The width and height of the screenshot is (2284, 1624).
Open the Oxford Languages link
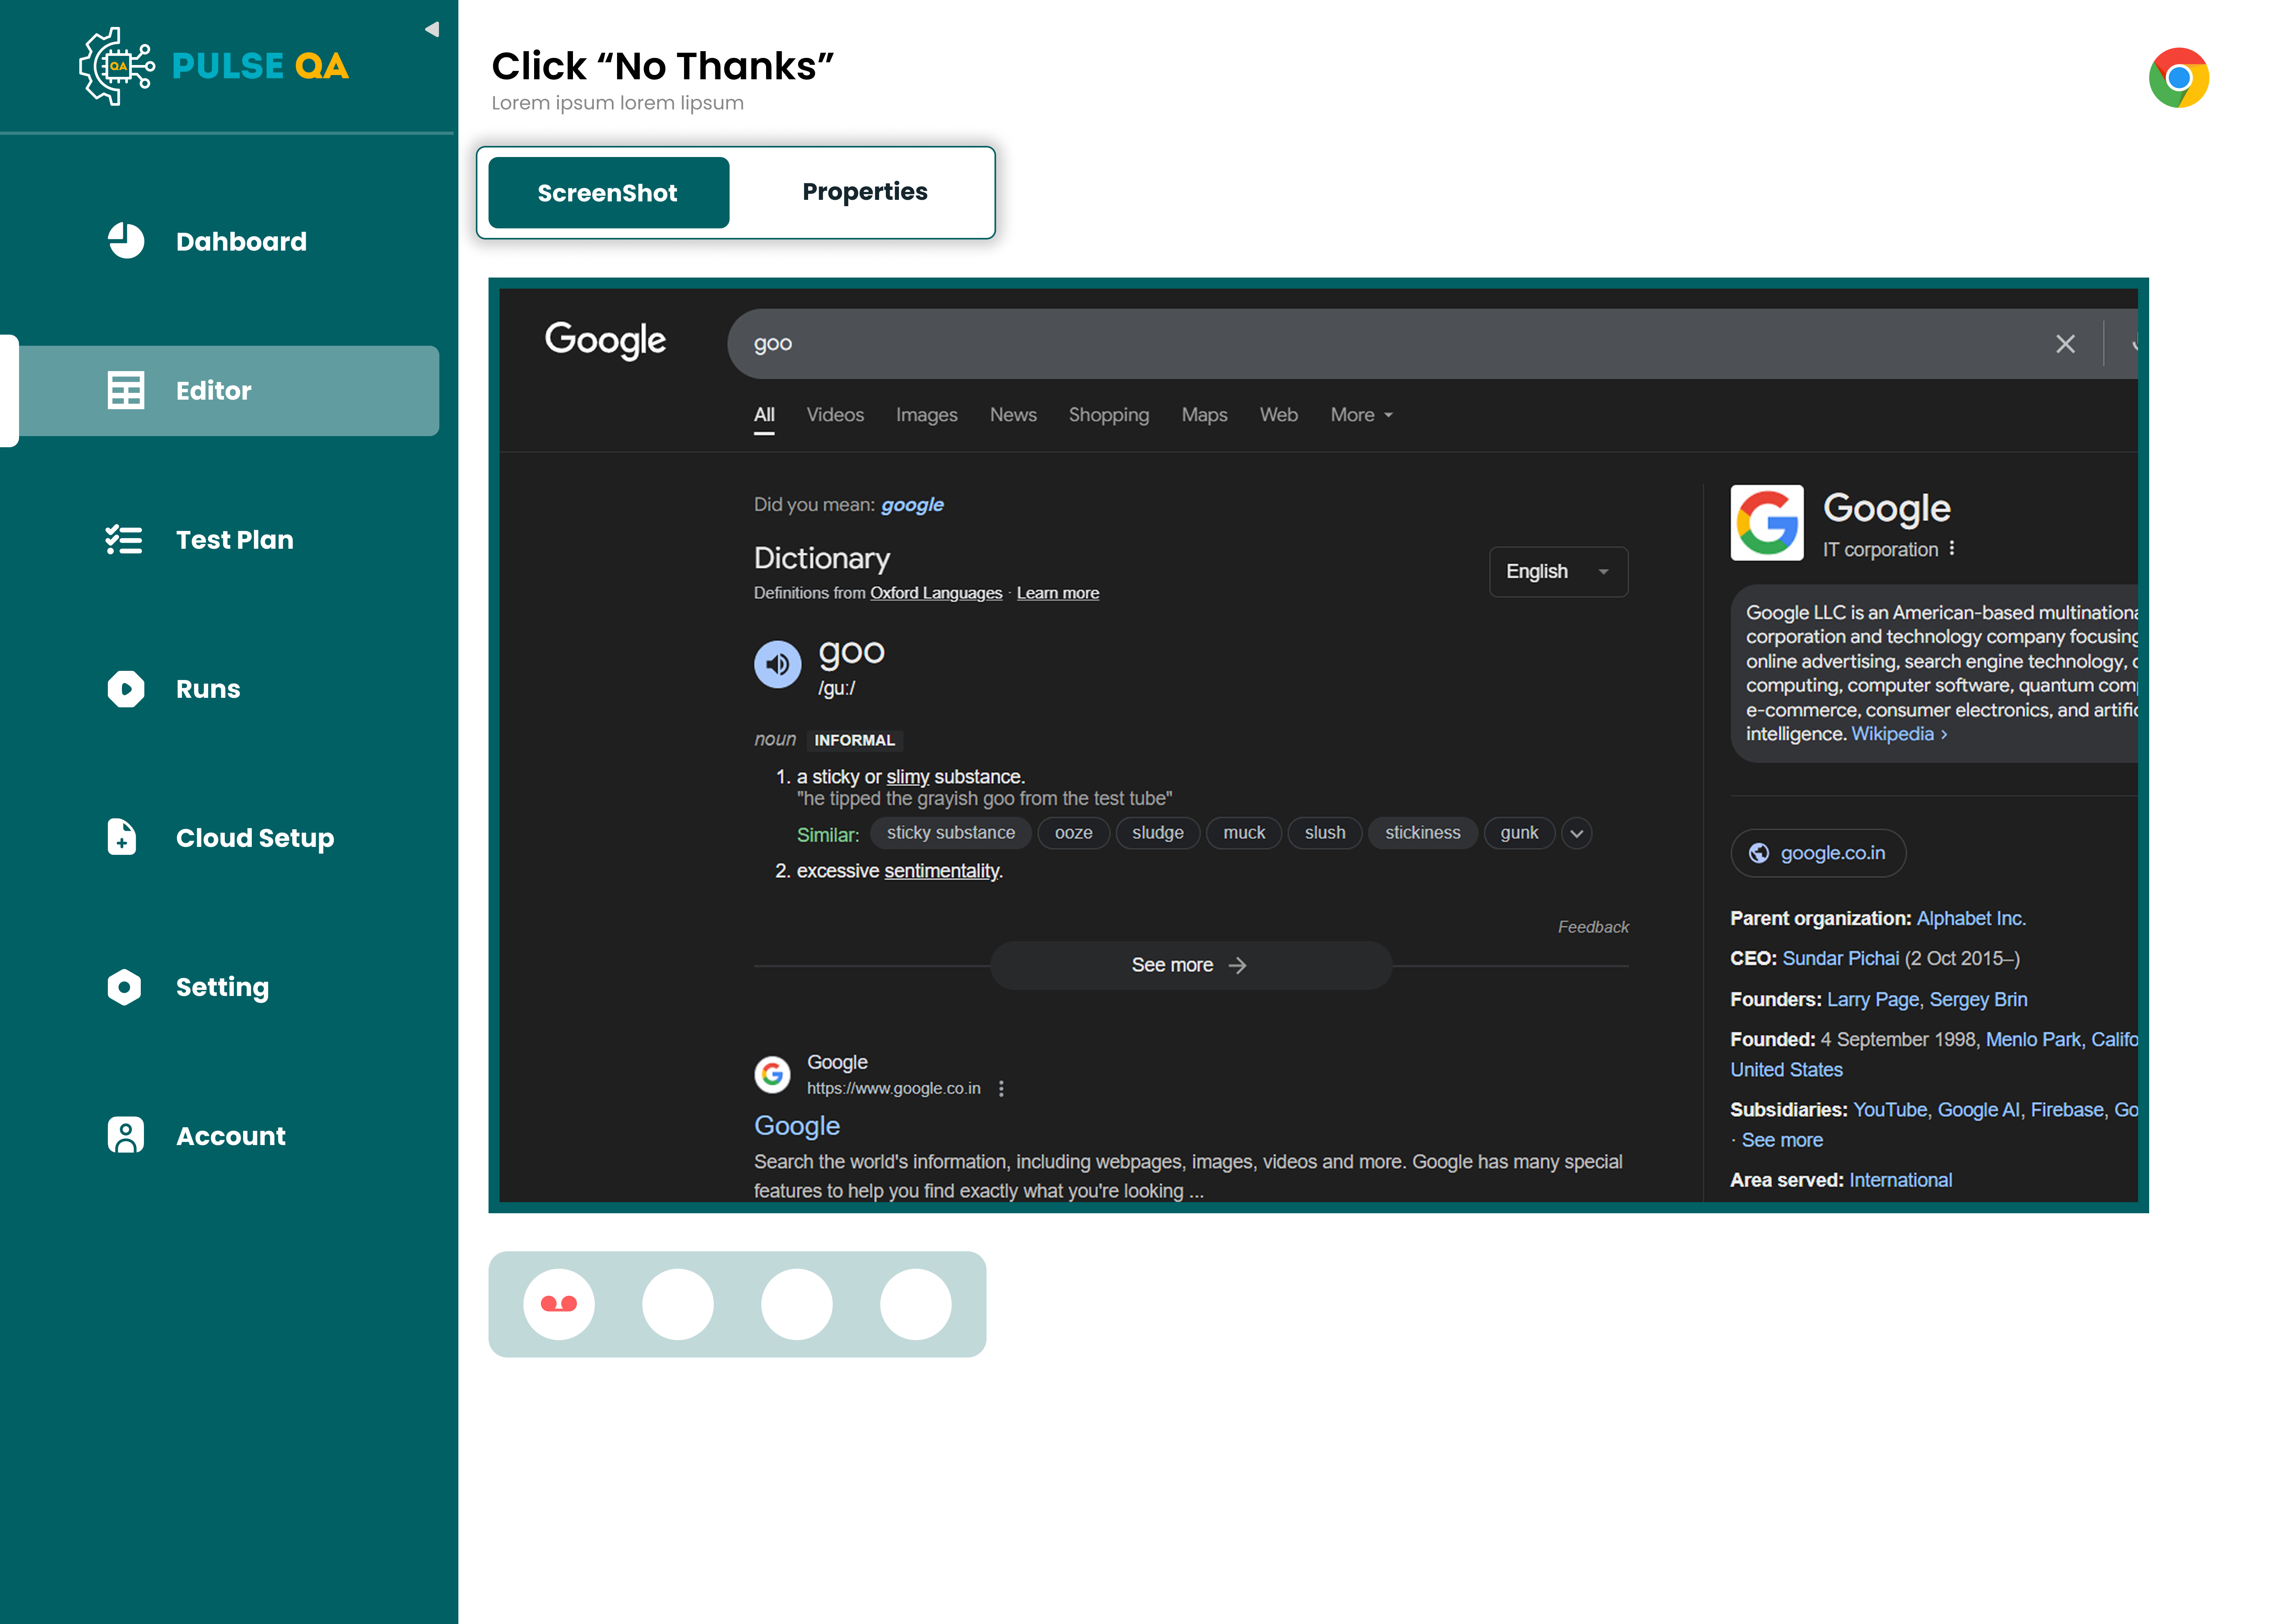[x=935, y=593]
